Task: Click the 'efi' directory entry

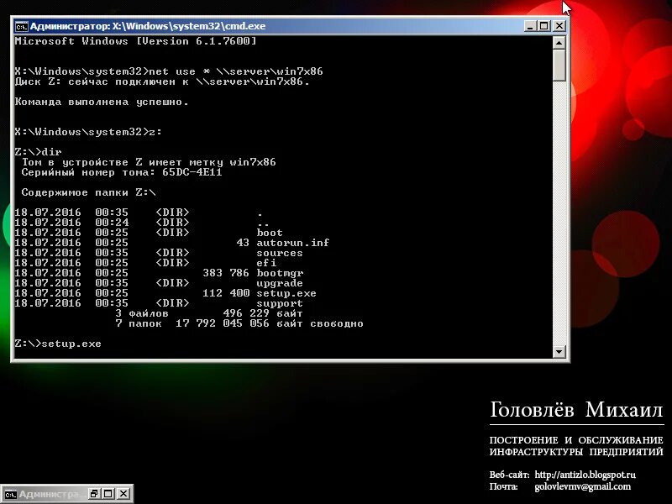Action: point(266,263)
